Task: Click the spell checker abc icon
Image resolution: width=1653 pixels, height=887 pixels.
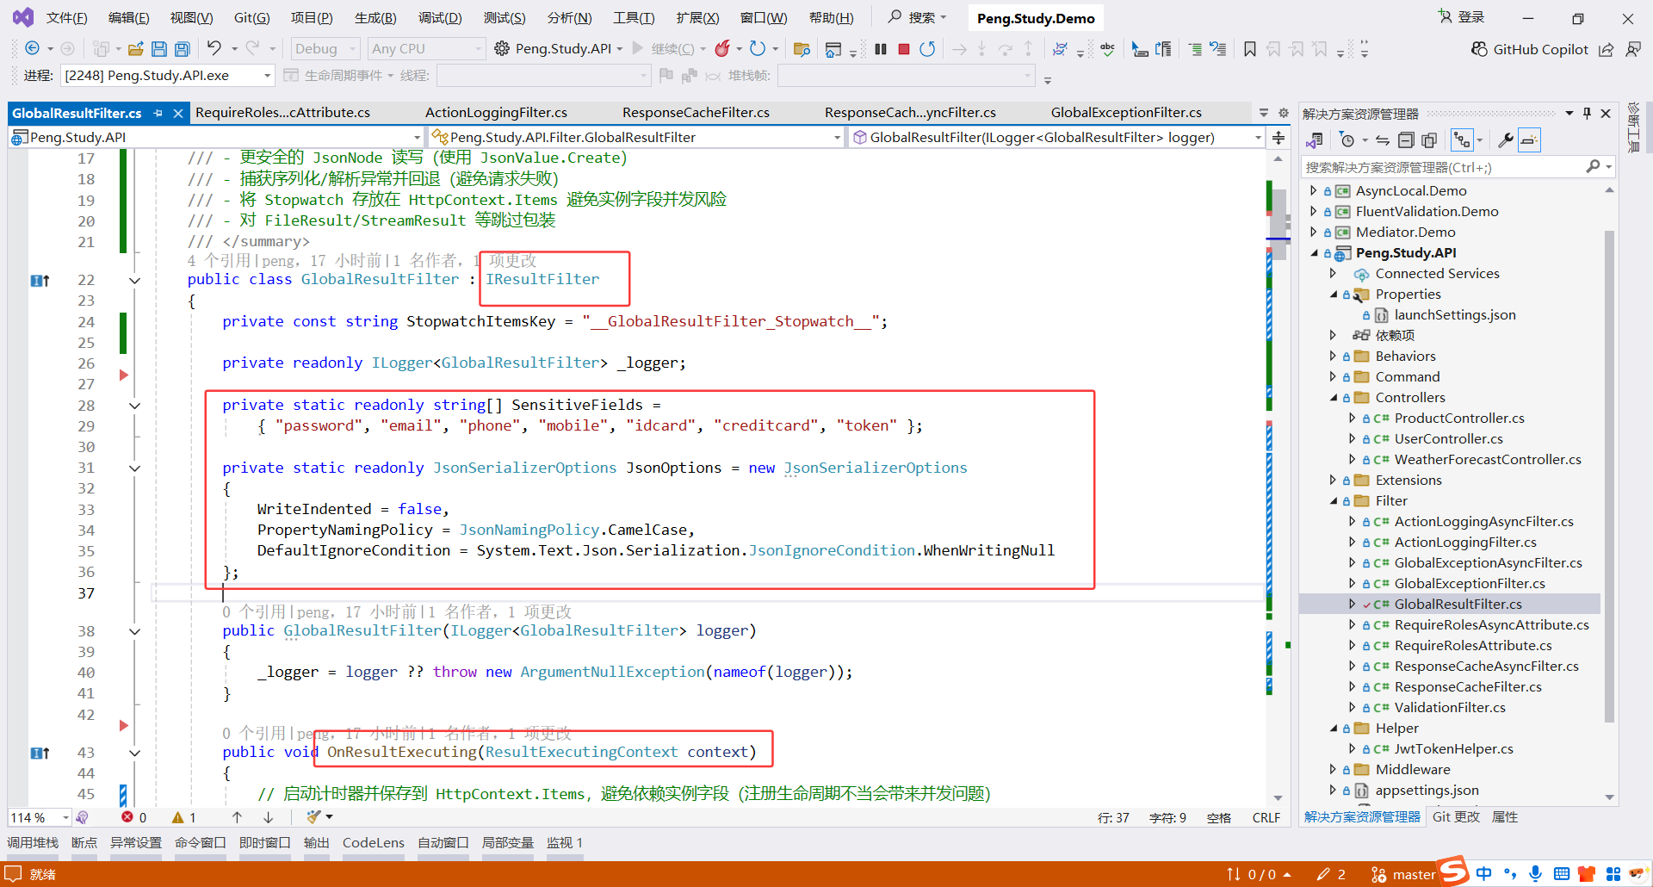Action: click(x=1107, y=49)
